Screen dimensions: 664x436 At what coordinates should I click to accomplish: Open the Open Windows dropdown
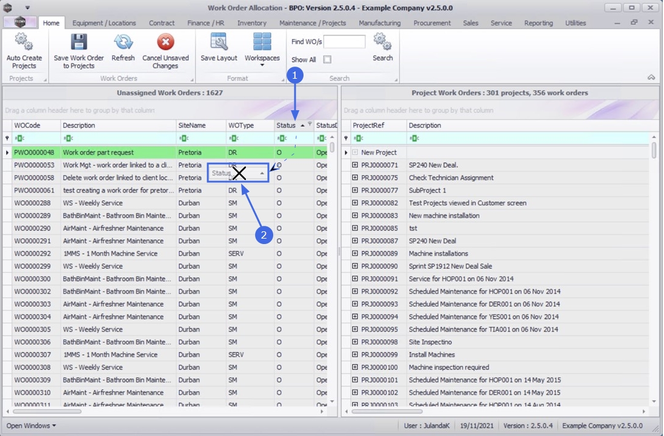(x=32, y=426)
